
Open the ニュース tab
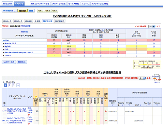(x=85, y=4)
